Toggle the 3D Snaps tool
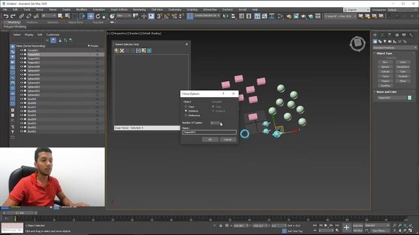Viewport: 419px width, 235px height. 160,16
